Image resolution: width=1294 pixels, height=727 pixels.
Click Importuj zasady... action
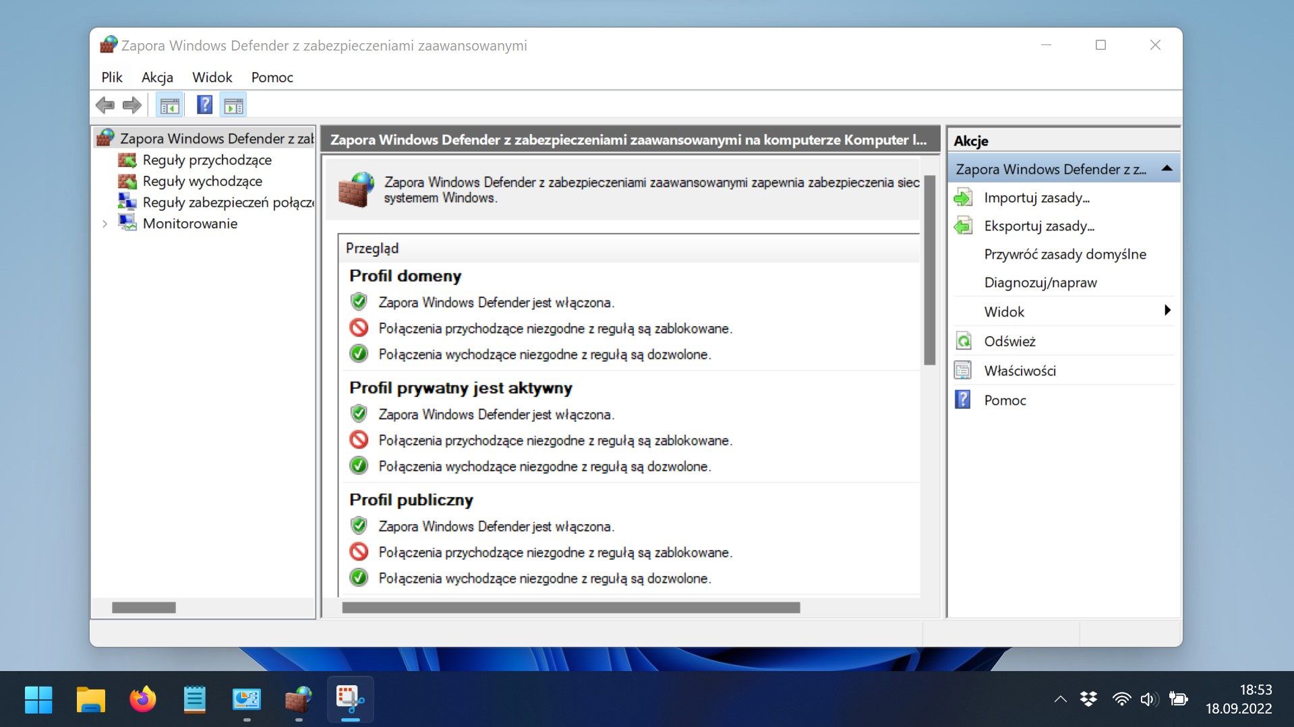1036,198
